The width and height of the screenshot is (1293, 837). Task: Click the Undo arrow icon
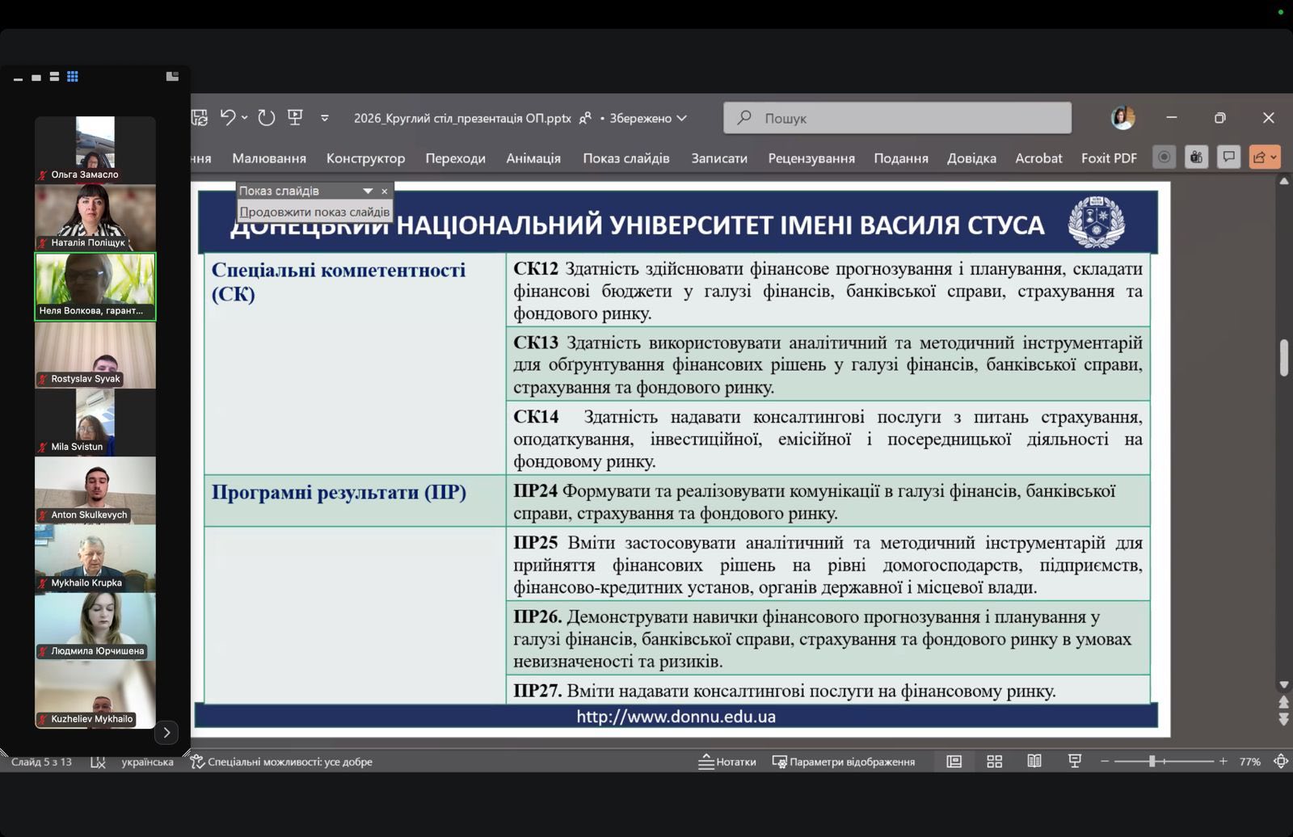pos(227,118)
